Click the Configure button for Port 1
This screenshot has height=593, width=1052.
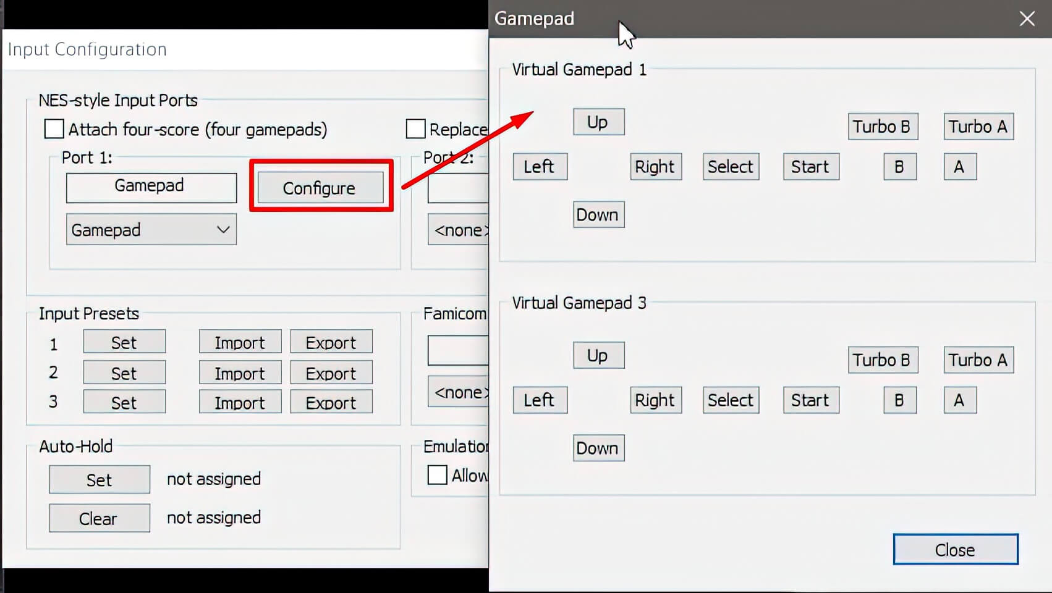click(320, 188)
